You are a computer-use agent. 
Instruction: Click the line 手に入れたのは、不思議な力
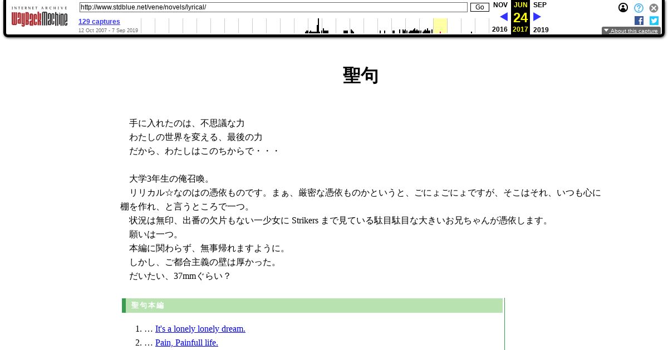pyautogui.click(x=187, y=123)
